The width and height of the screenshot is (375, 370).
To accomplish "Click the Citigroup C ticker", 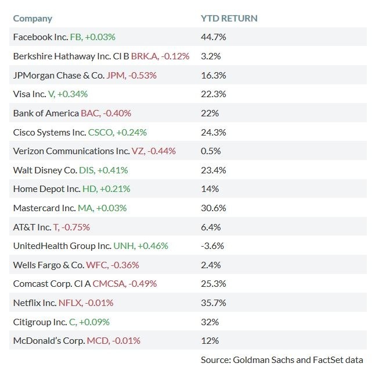I will (72, 321).
